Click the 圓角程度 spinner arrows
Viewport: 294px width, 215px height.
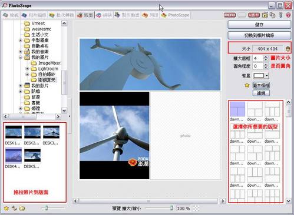click(x=266, y=66)
